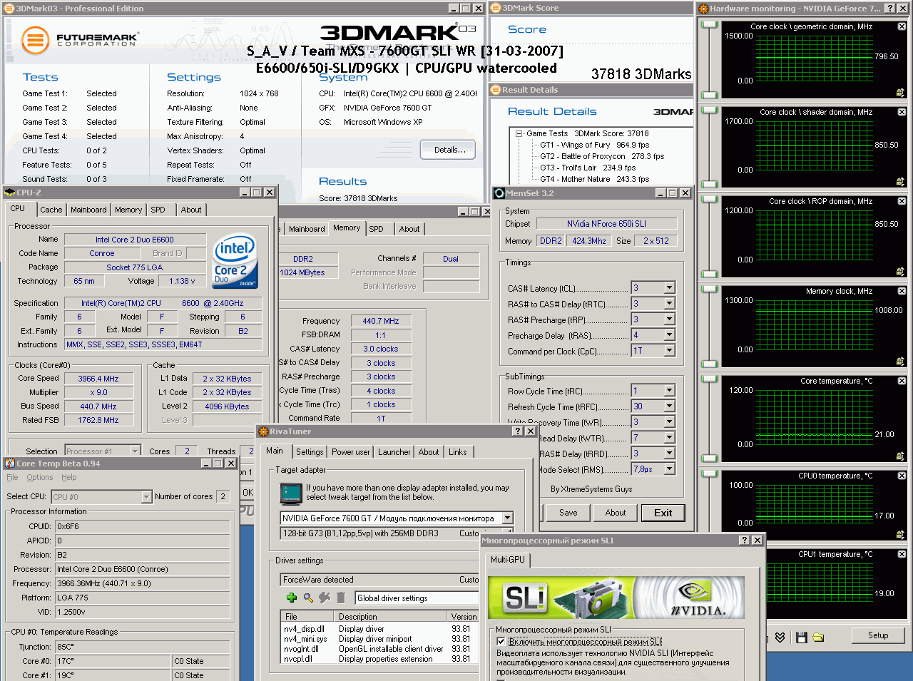The image size is (913, 681).
Task: Close the Core temperature graph
Action: (902, 381)
